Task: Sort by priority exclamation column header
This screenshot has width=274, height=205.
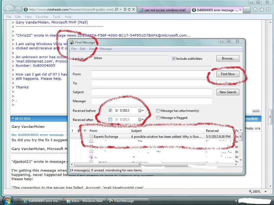Action: [x=73, y=131]
